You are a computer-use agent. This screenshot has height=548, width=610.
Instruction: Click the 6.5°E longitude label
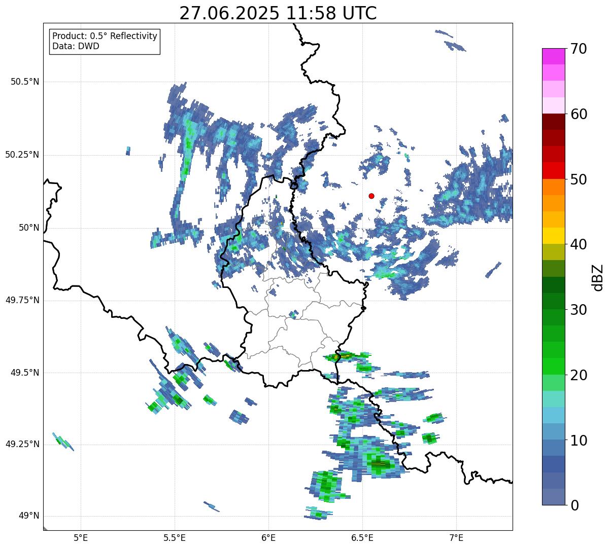[363, 537]
